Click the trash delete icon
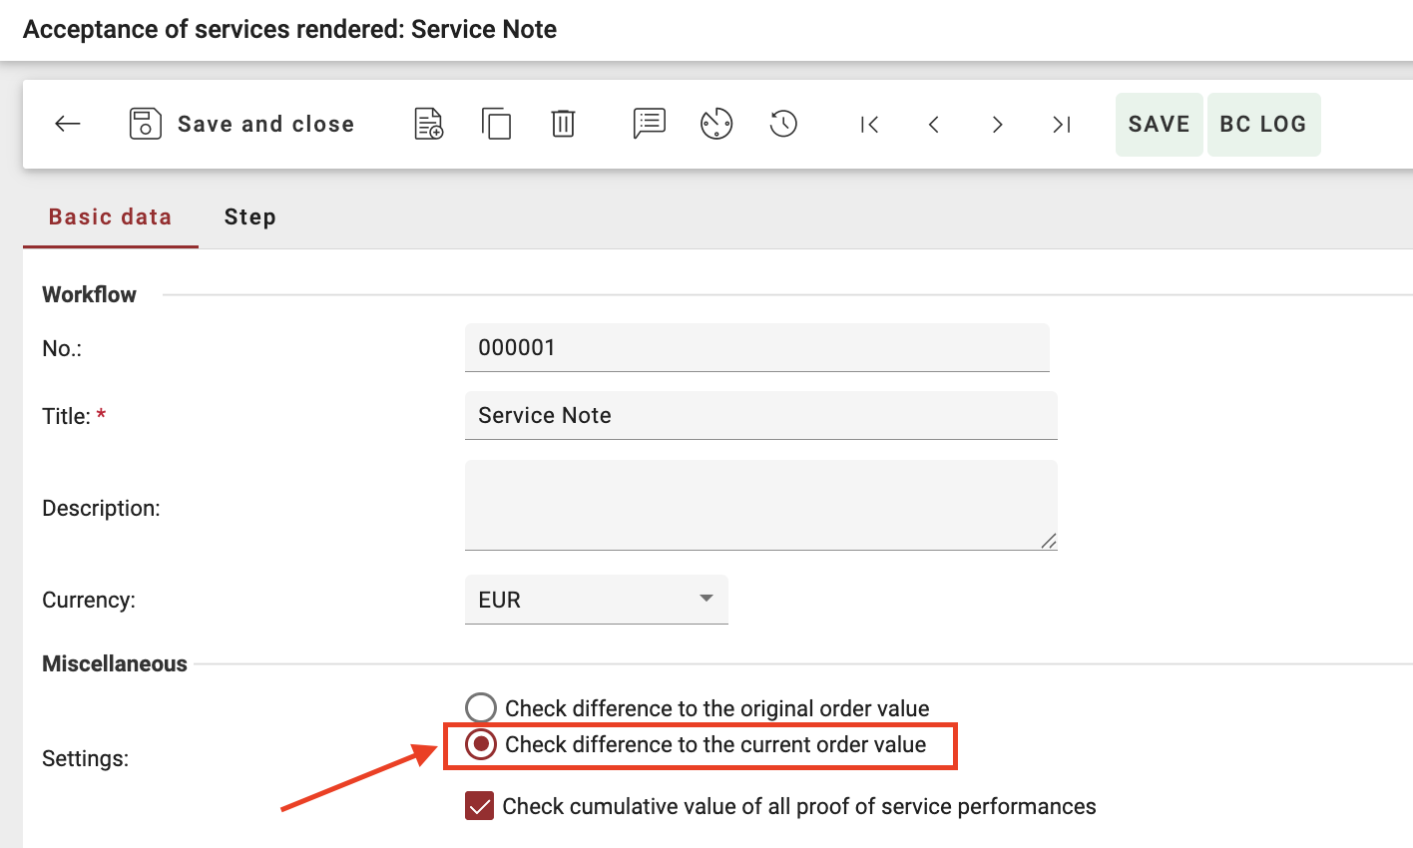 tap(563, 124)
